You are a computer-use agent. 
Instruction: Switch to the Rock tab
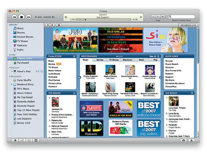(141, 60)
